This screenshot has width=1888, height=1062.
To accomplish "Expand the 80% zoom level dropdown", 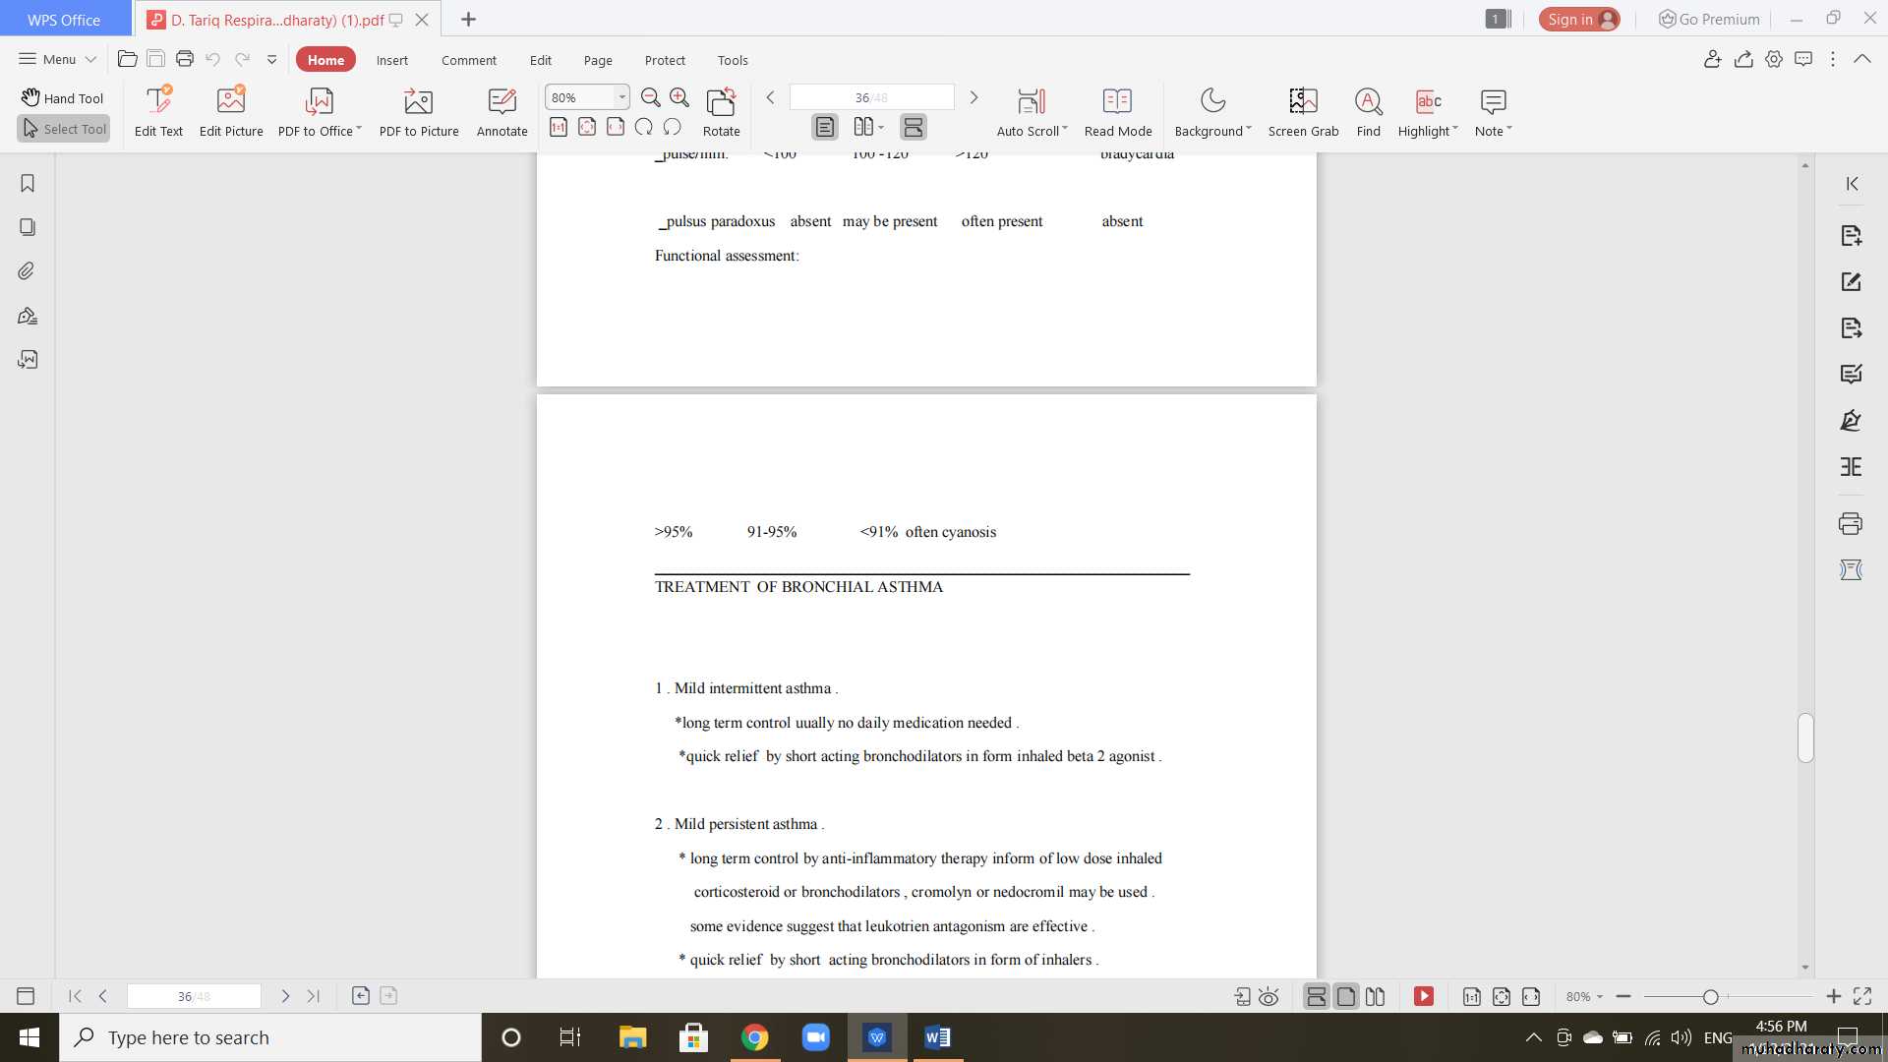I will tap(621, 97).
